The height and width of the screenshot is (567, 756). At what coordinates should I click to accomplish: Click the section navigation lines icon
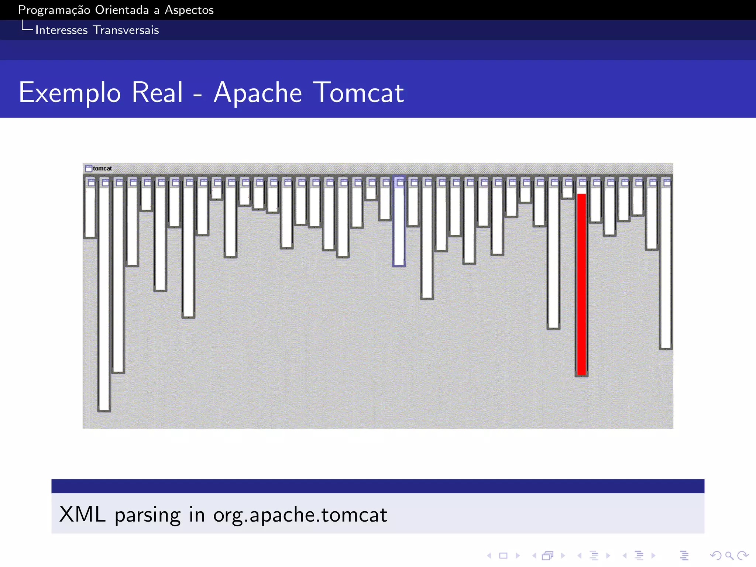[639, 556]
